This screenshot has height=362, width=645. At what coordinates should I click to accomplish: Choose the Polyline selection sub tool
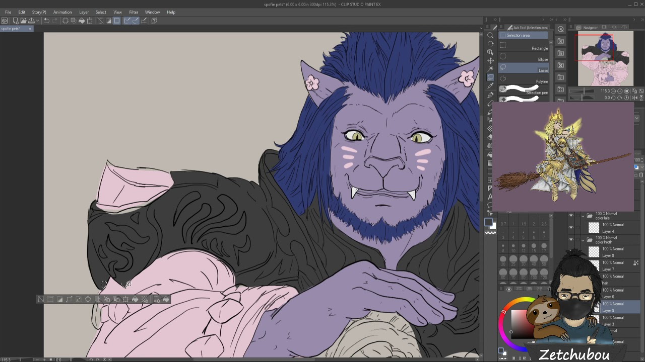[x=524, y=80]
